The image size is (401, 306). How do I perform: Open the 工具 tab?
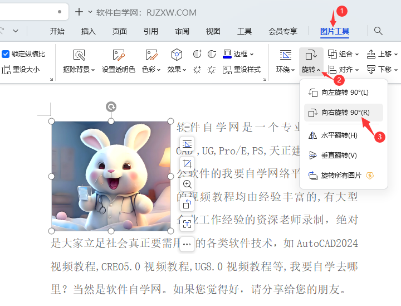tap(244, 31)
